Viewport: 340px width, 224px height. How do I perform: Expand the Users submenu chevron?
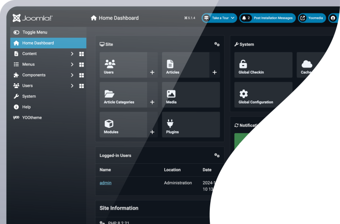tap(72, 86)
